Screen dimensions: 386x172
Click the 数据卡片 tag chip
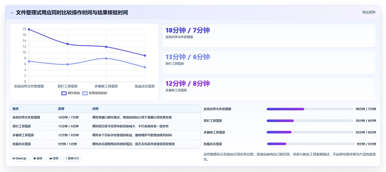[72, 158]
